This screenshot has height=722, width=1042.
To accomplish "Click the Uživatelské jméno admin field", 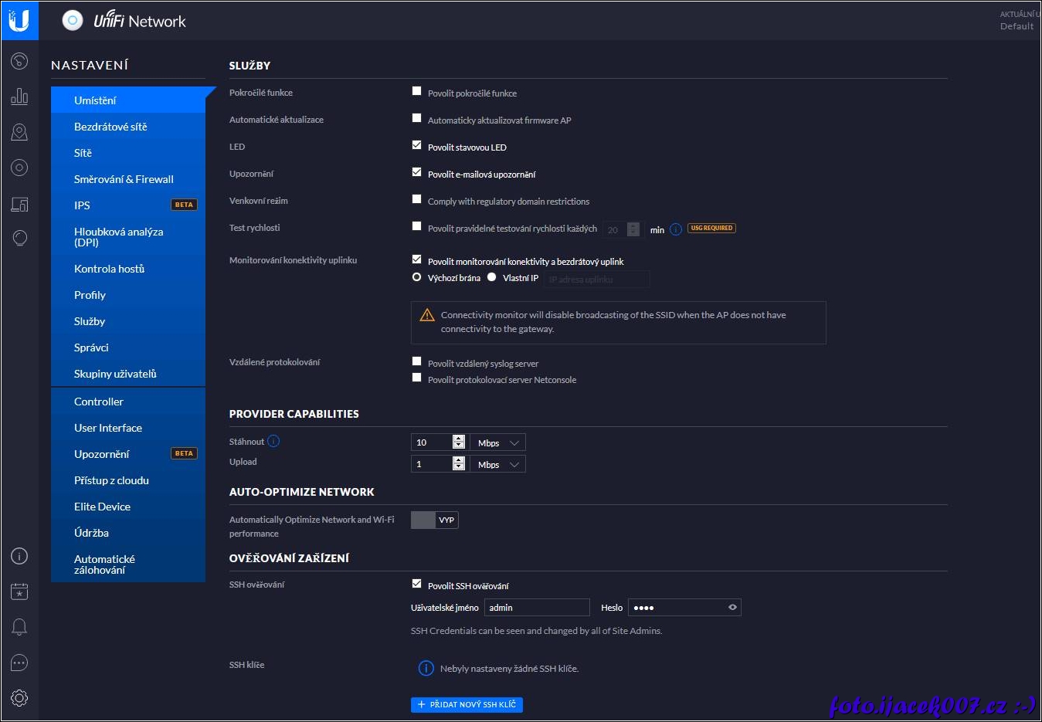I will click(537, 608).
